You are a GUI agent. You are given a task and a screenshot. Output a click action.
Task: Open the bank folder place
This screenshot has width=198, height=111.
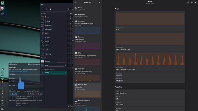[54, 50]
